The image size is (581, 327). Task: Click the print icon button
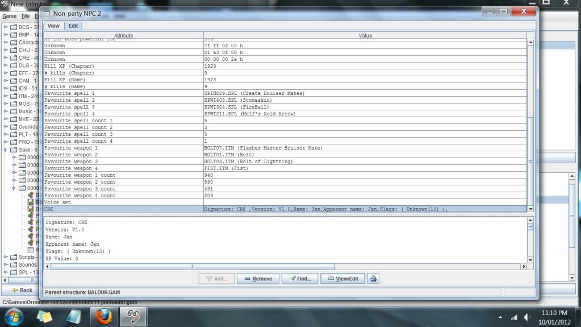pos(373,279)
